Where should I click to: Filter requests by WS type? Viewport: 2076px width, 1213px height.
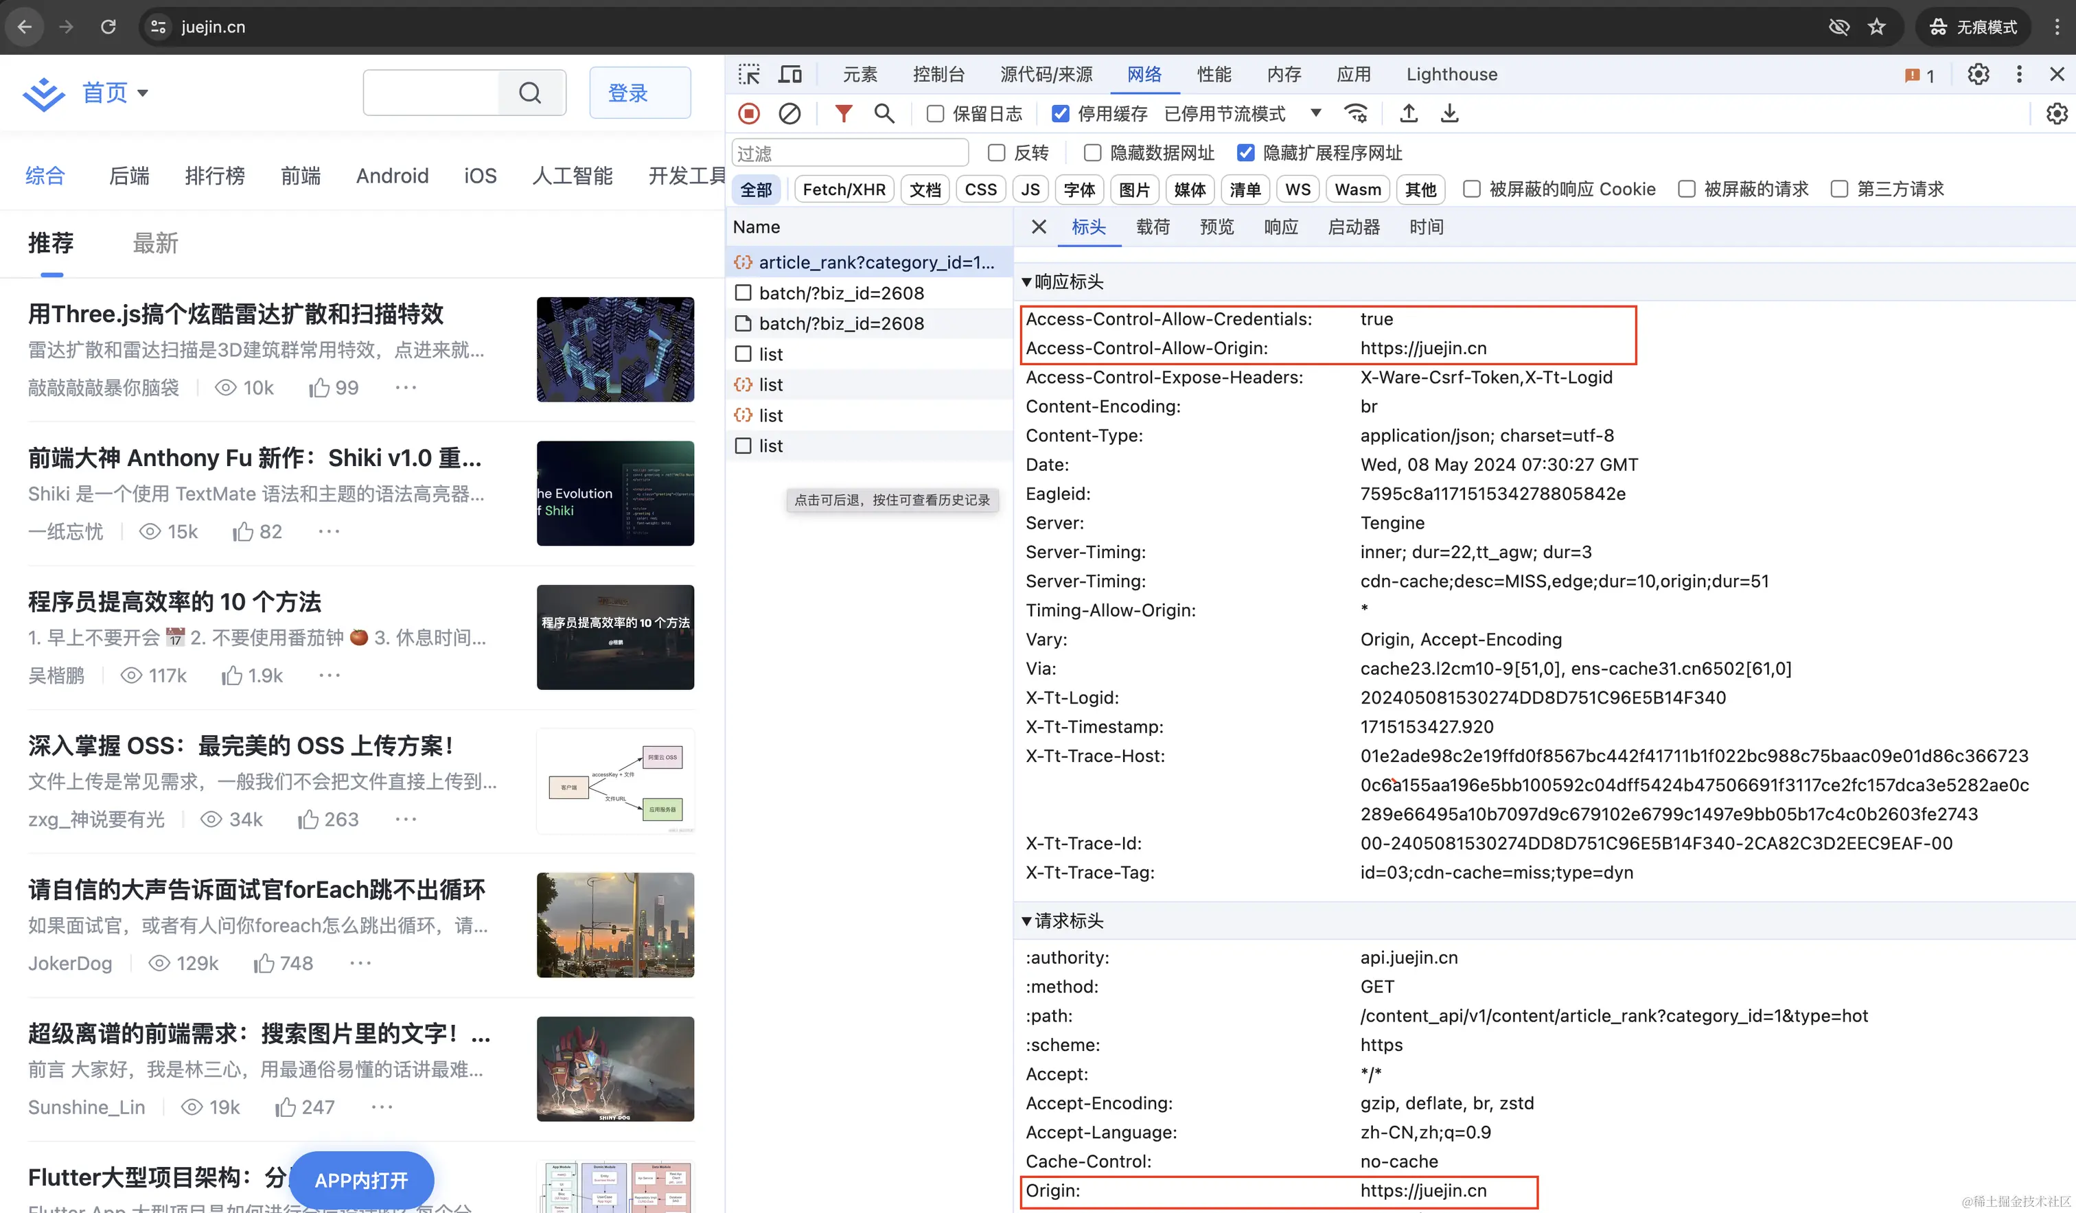click(x=1297, y=189)
